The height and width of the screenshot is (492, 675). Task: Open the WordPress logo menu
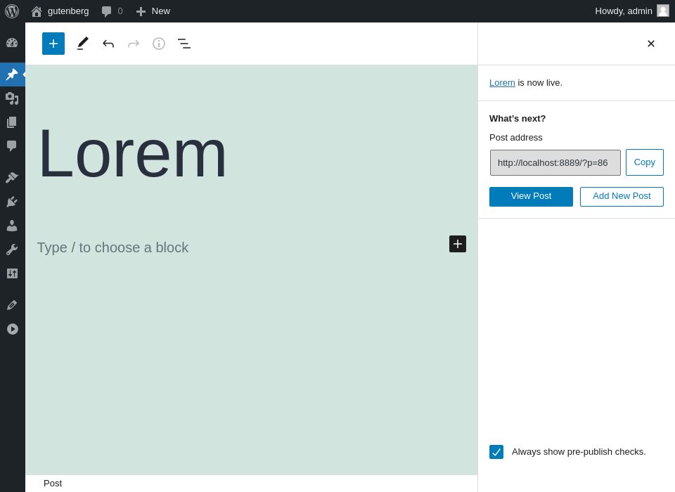[x=12, y=11]
